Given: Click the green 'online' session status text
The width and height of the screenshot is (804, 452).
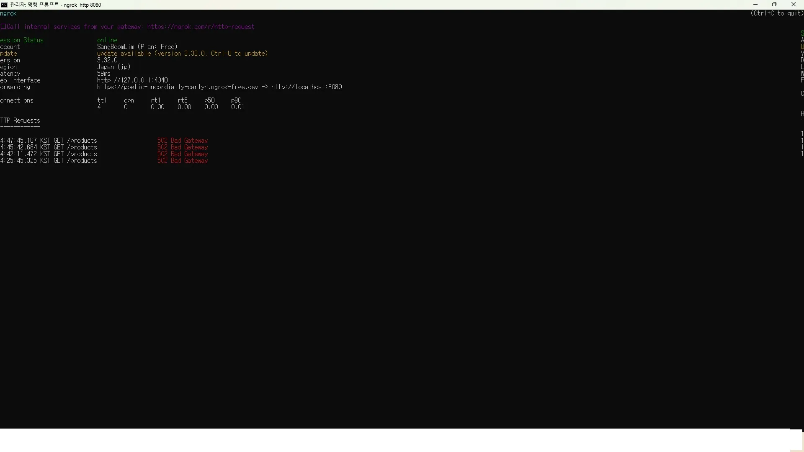Looking at the screenshot, I should (107, 40).
